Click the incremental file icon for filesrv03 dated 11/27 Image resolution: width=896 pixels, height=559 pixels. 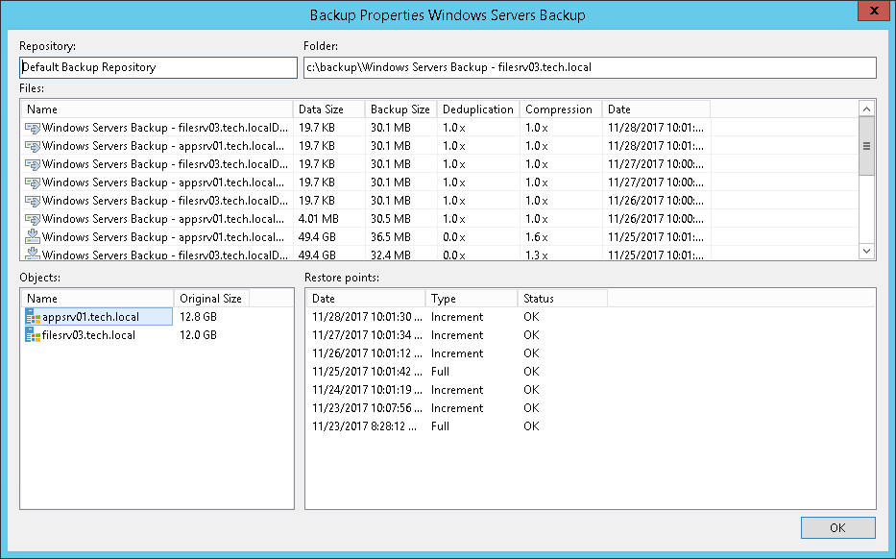point(33,164)
